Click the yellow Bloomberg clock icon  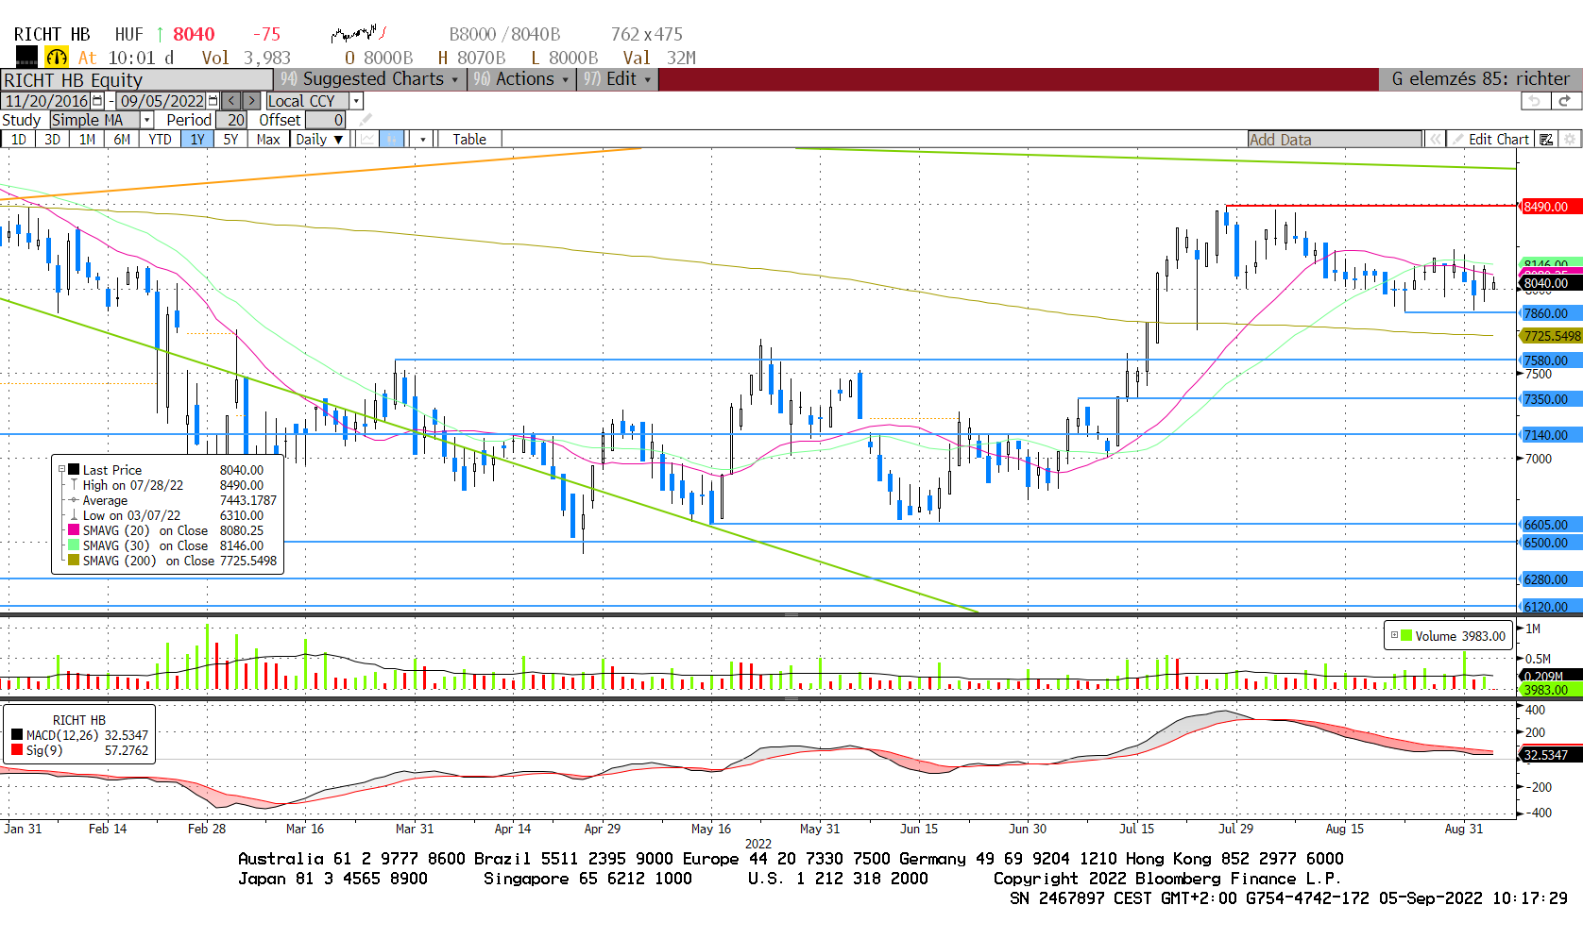tap(57, 58)
